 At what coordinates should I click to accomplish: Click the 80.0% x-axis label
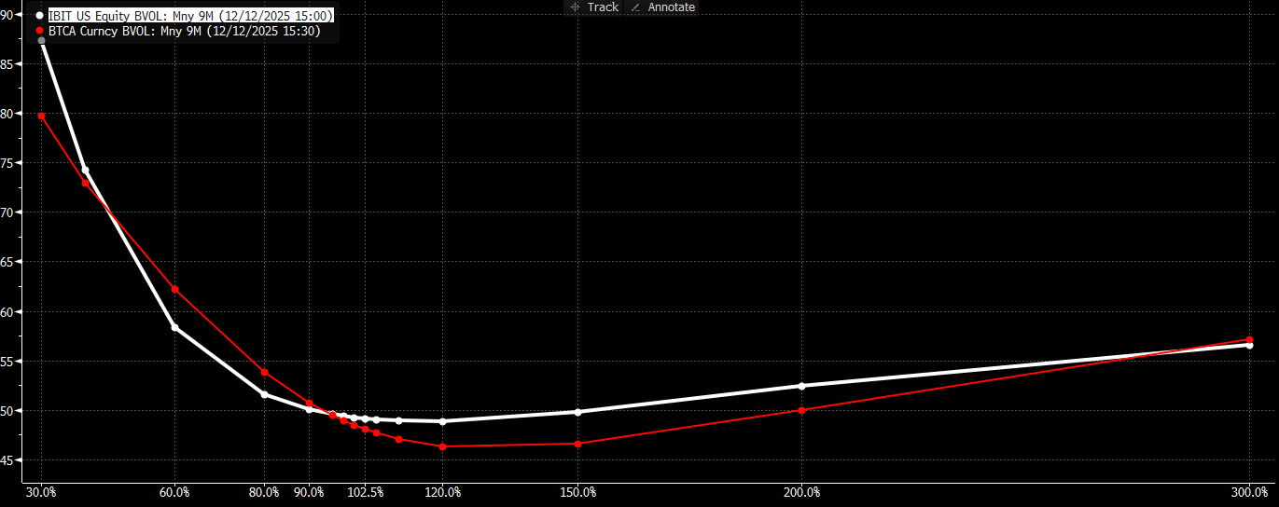point(264,492)
